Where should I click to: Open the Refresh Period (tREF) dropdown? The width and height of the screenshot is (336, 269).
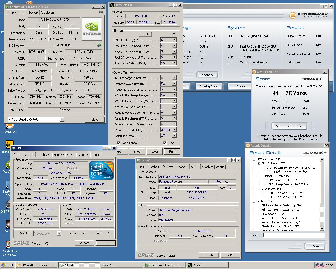point(174,130)
